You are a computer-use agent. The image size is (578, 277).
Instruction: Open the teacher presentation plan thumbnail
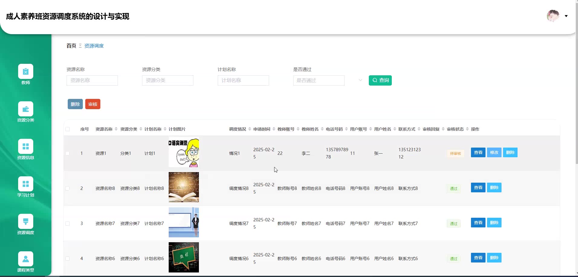coord(184,222)
